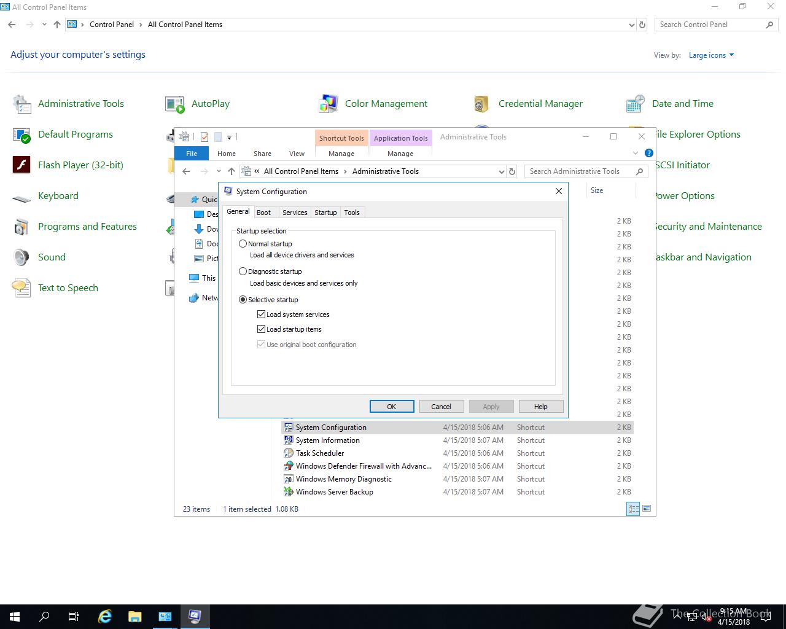Expand Control Panel address bar history dropdown
786x629 pixels.
[632, 25]
